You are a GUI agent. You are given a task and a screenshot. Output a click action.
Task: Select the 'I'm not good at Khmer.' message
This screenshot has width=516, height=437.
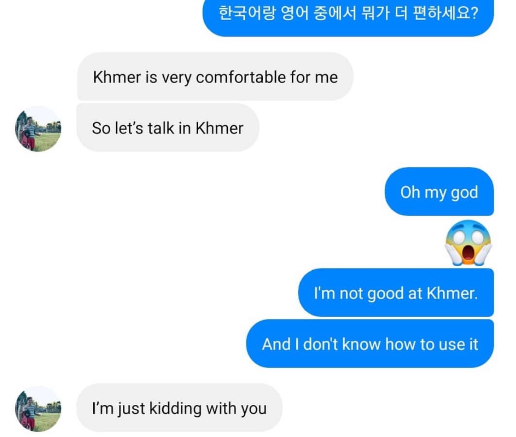396,293
